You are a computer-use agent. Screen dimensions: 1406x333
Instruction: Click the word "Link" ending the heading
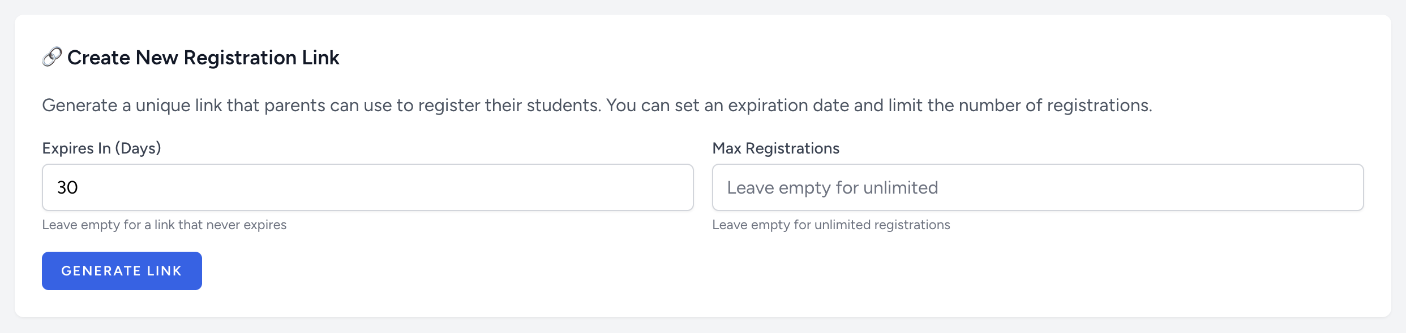pos(320,58)
